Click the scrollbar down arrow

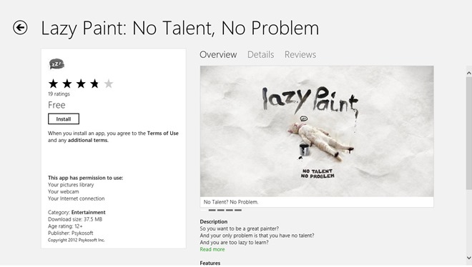pyautogui.click(x=468, y=258)
